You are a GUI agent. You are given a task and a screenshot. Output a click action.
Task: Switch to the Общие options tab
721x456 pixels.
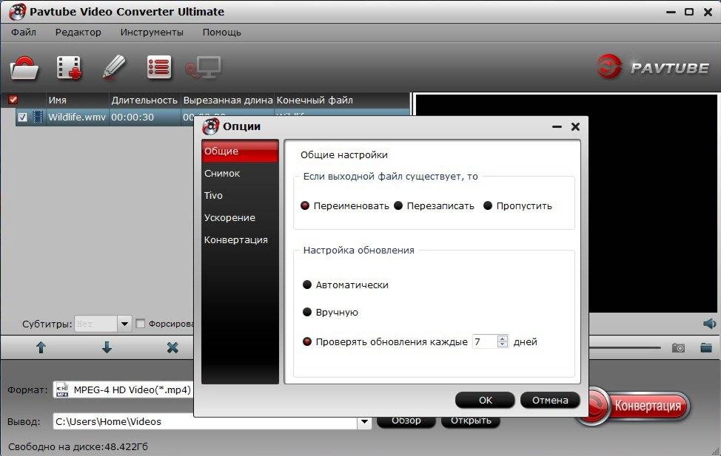[x=240, y=151]
